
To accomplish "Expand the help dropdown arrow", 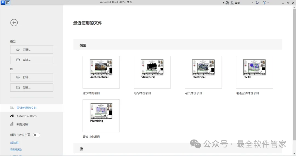I will [x=268, y=3].
